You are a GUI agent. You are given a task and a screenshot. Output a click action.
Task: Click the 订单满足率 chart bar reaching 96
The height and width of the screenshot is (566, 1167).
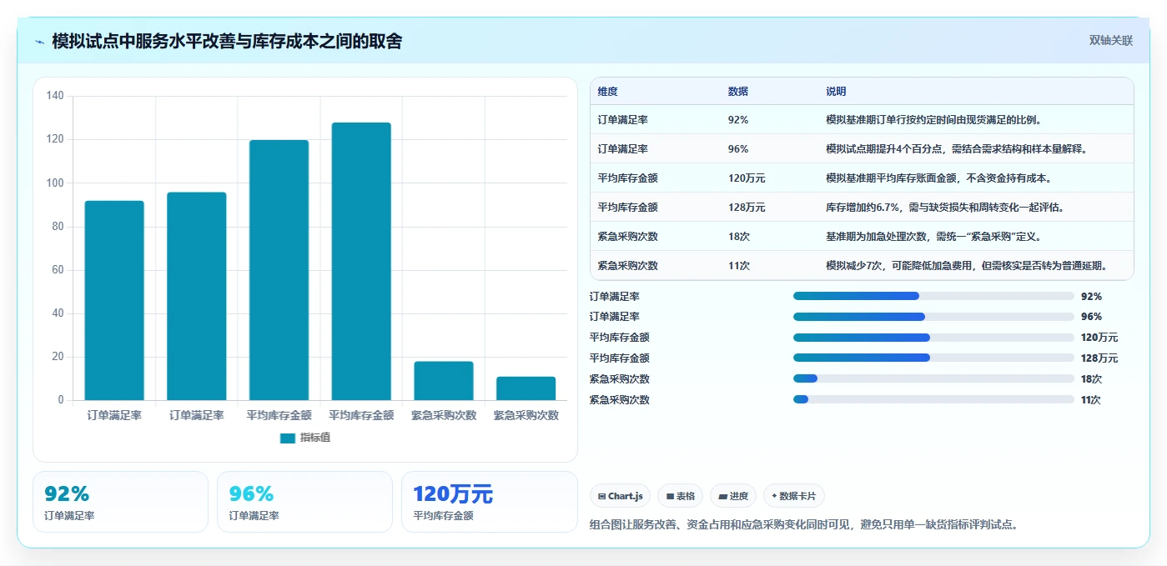pos(197,296)
